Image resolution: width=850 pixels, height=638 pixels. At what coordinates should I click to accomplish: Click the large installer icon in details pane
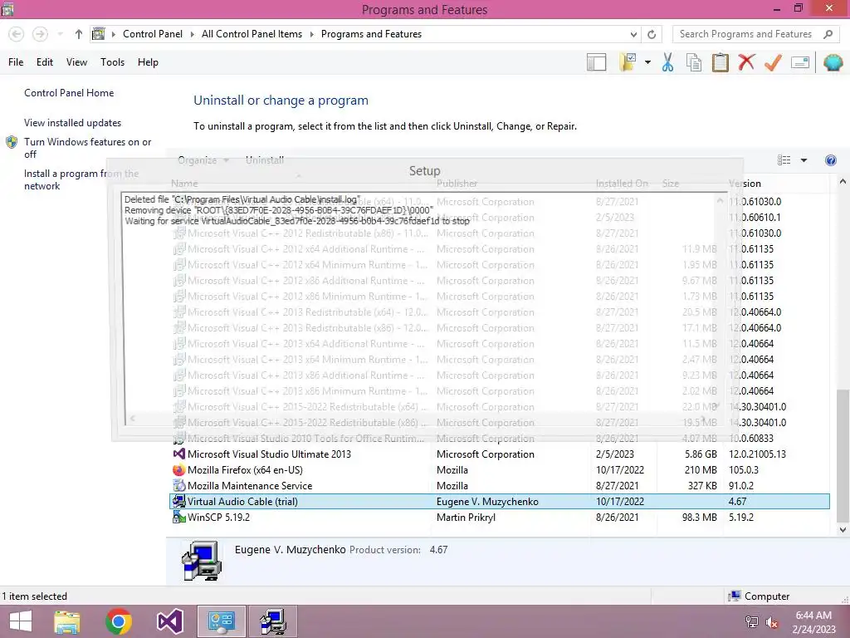point(202,561)
